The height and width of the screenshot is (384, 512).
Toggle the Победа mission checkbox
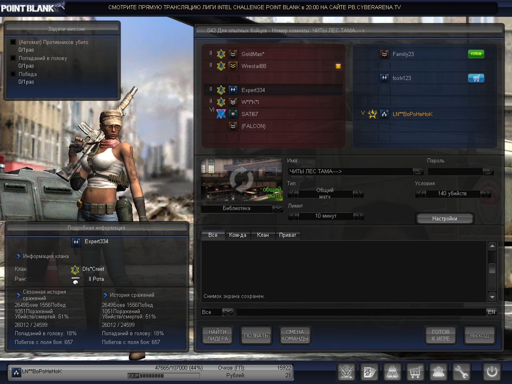(x=13, y=74)
